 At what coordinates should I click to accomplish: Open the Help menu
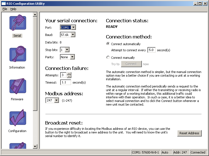(13, 9)
